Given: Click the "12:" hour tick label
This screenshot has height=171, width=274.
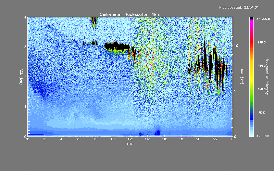Looking at the screenshot, I should point(130,139).
